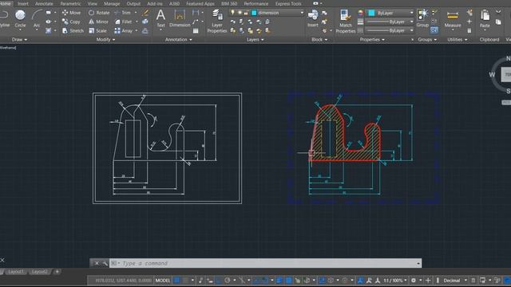Click the Table icon in Annotation panel
The image size is (511, 287).
coord(196,31)
